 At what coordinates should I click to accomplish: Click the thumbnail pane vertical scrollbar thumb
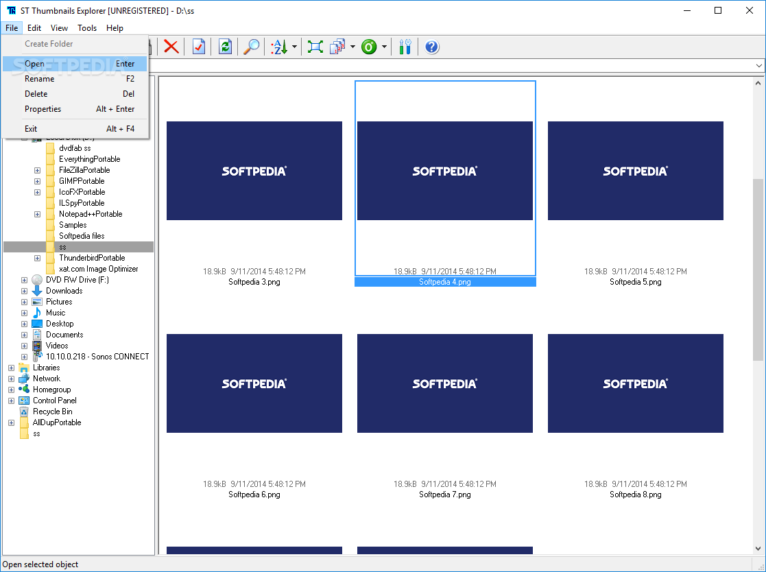pos(758,270)
